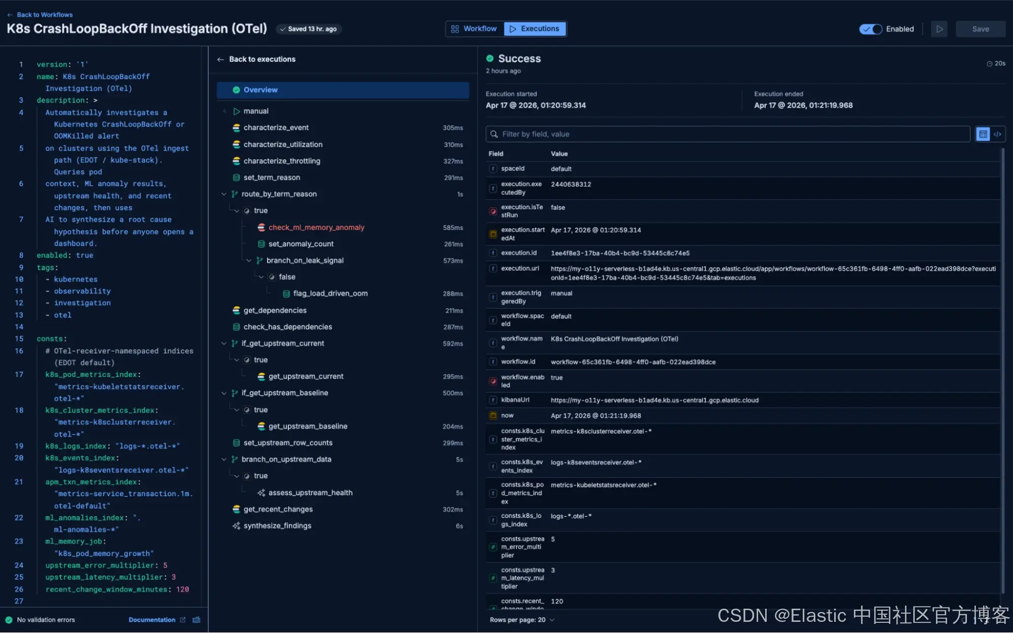Collapse the if_get_upstream_current node
The image size is (1013, 633).
point(223,343)
